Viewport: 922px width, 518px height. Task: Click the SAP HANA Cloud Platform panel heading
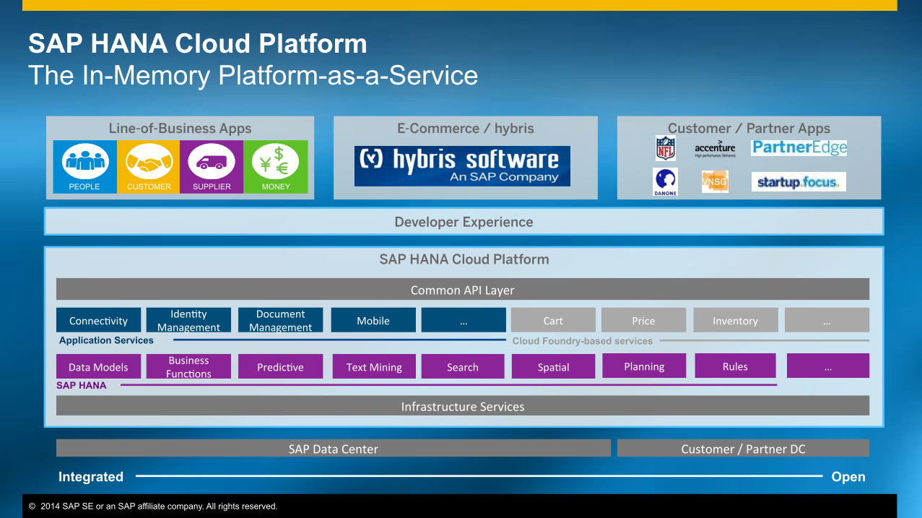464,259
